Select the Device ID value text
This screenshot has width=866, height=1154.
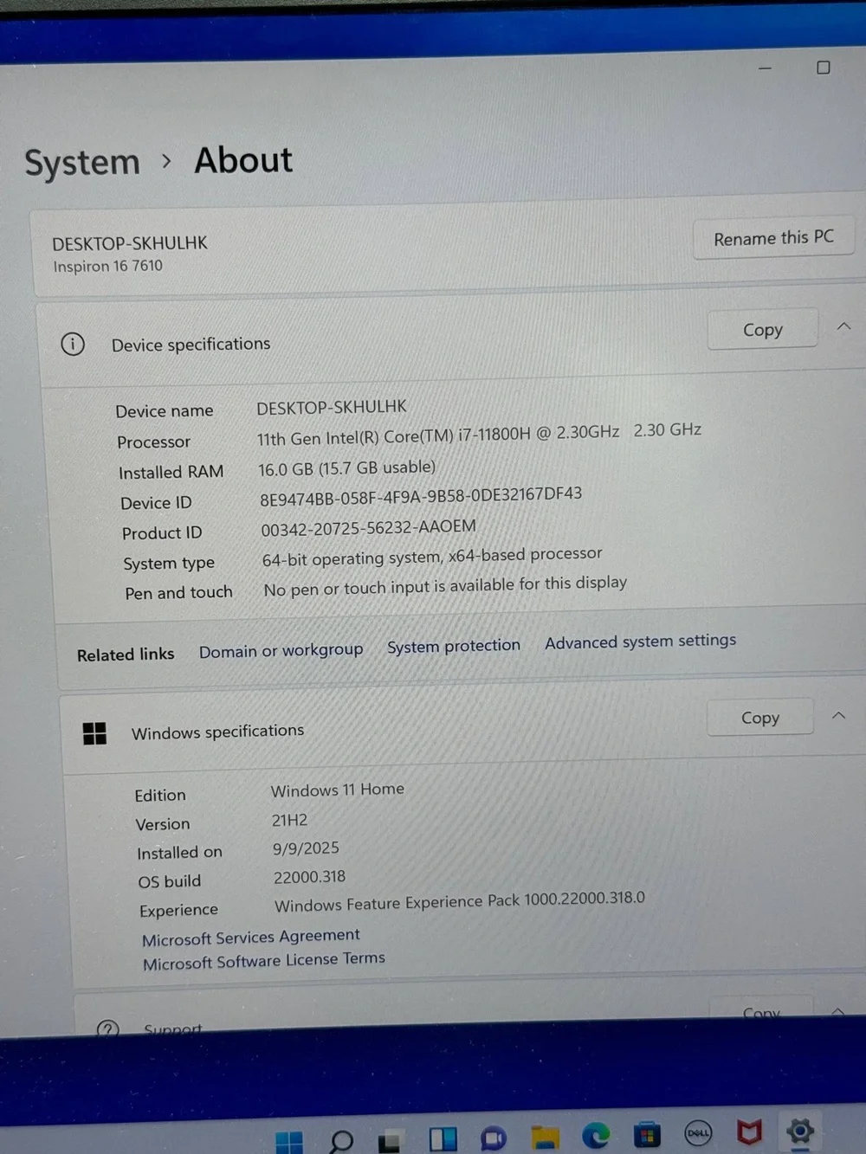[x=421, y=496]
